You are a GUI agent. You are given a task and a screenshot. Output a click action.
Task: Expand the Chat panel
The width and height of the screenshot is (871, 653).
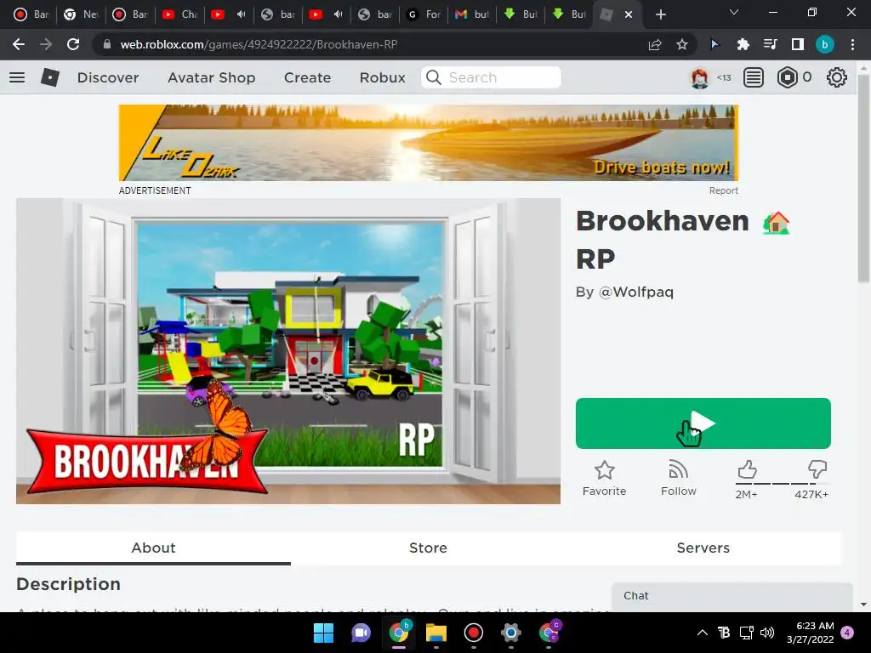pyautogui.click(x=732, y=596)
